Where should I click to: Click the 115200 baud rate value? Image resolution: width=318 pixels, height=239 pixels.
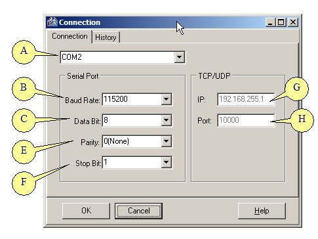(x=115, y=99)
